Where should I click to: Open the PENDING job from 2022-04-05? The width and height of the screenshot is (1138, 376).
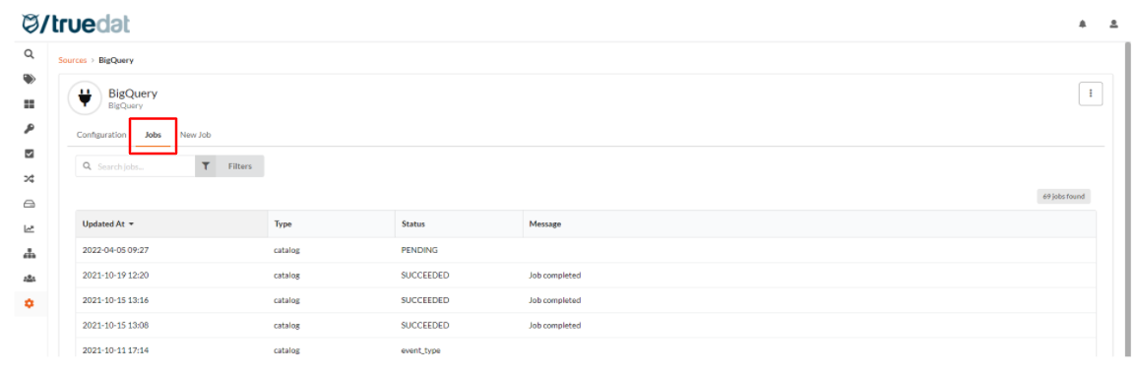point(586,250)
